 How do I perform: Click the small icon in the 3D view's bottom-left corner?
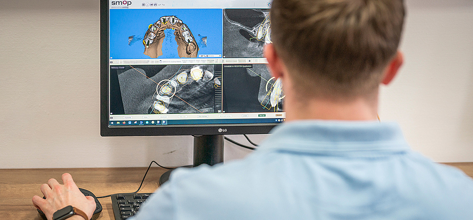112,57
